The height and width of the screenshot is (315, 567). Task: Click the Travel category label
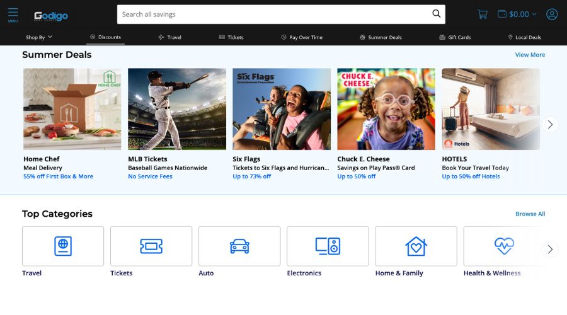click(32, 273)
